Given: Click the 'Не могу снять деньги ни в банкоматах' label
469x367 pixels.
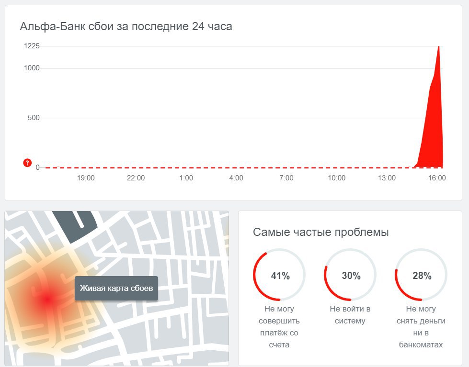Looking at the screenshot, I should (421, 327).
